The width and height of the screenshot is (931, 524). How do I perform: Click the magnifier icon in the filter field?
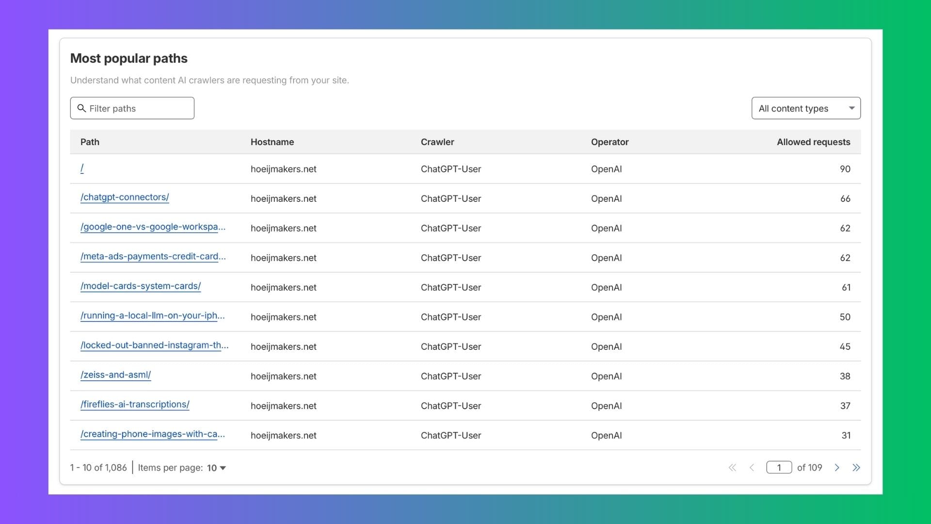[81, 108]
